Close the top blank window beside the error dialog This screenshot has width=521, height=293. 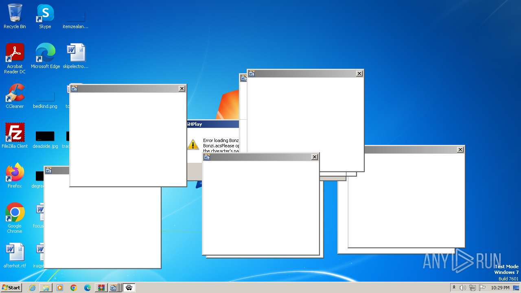[x=359, y=74]
